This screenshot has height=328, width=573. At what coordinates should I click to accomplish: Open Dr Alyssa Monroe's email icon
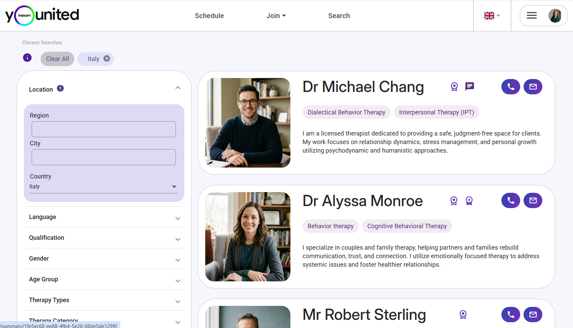[533, 200]
